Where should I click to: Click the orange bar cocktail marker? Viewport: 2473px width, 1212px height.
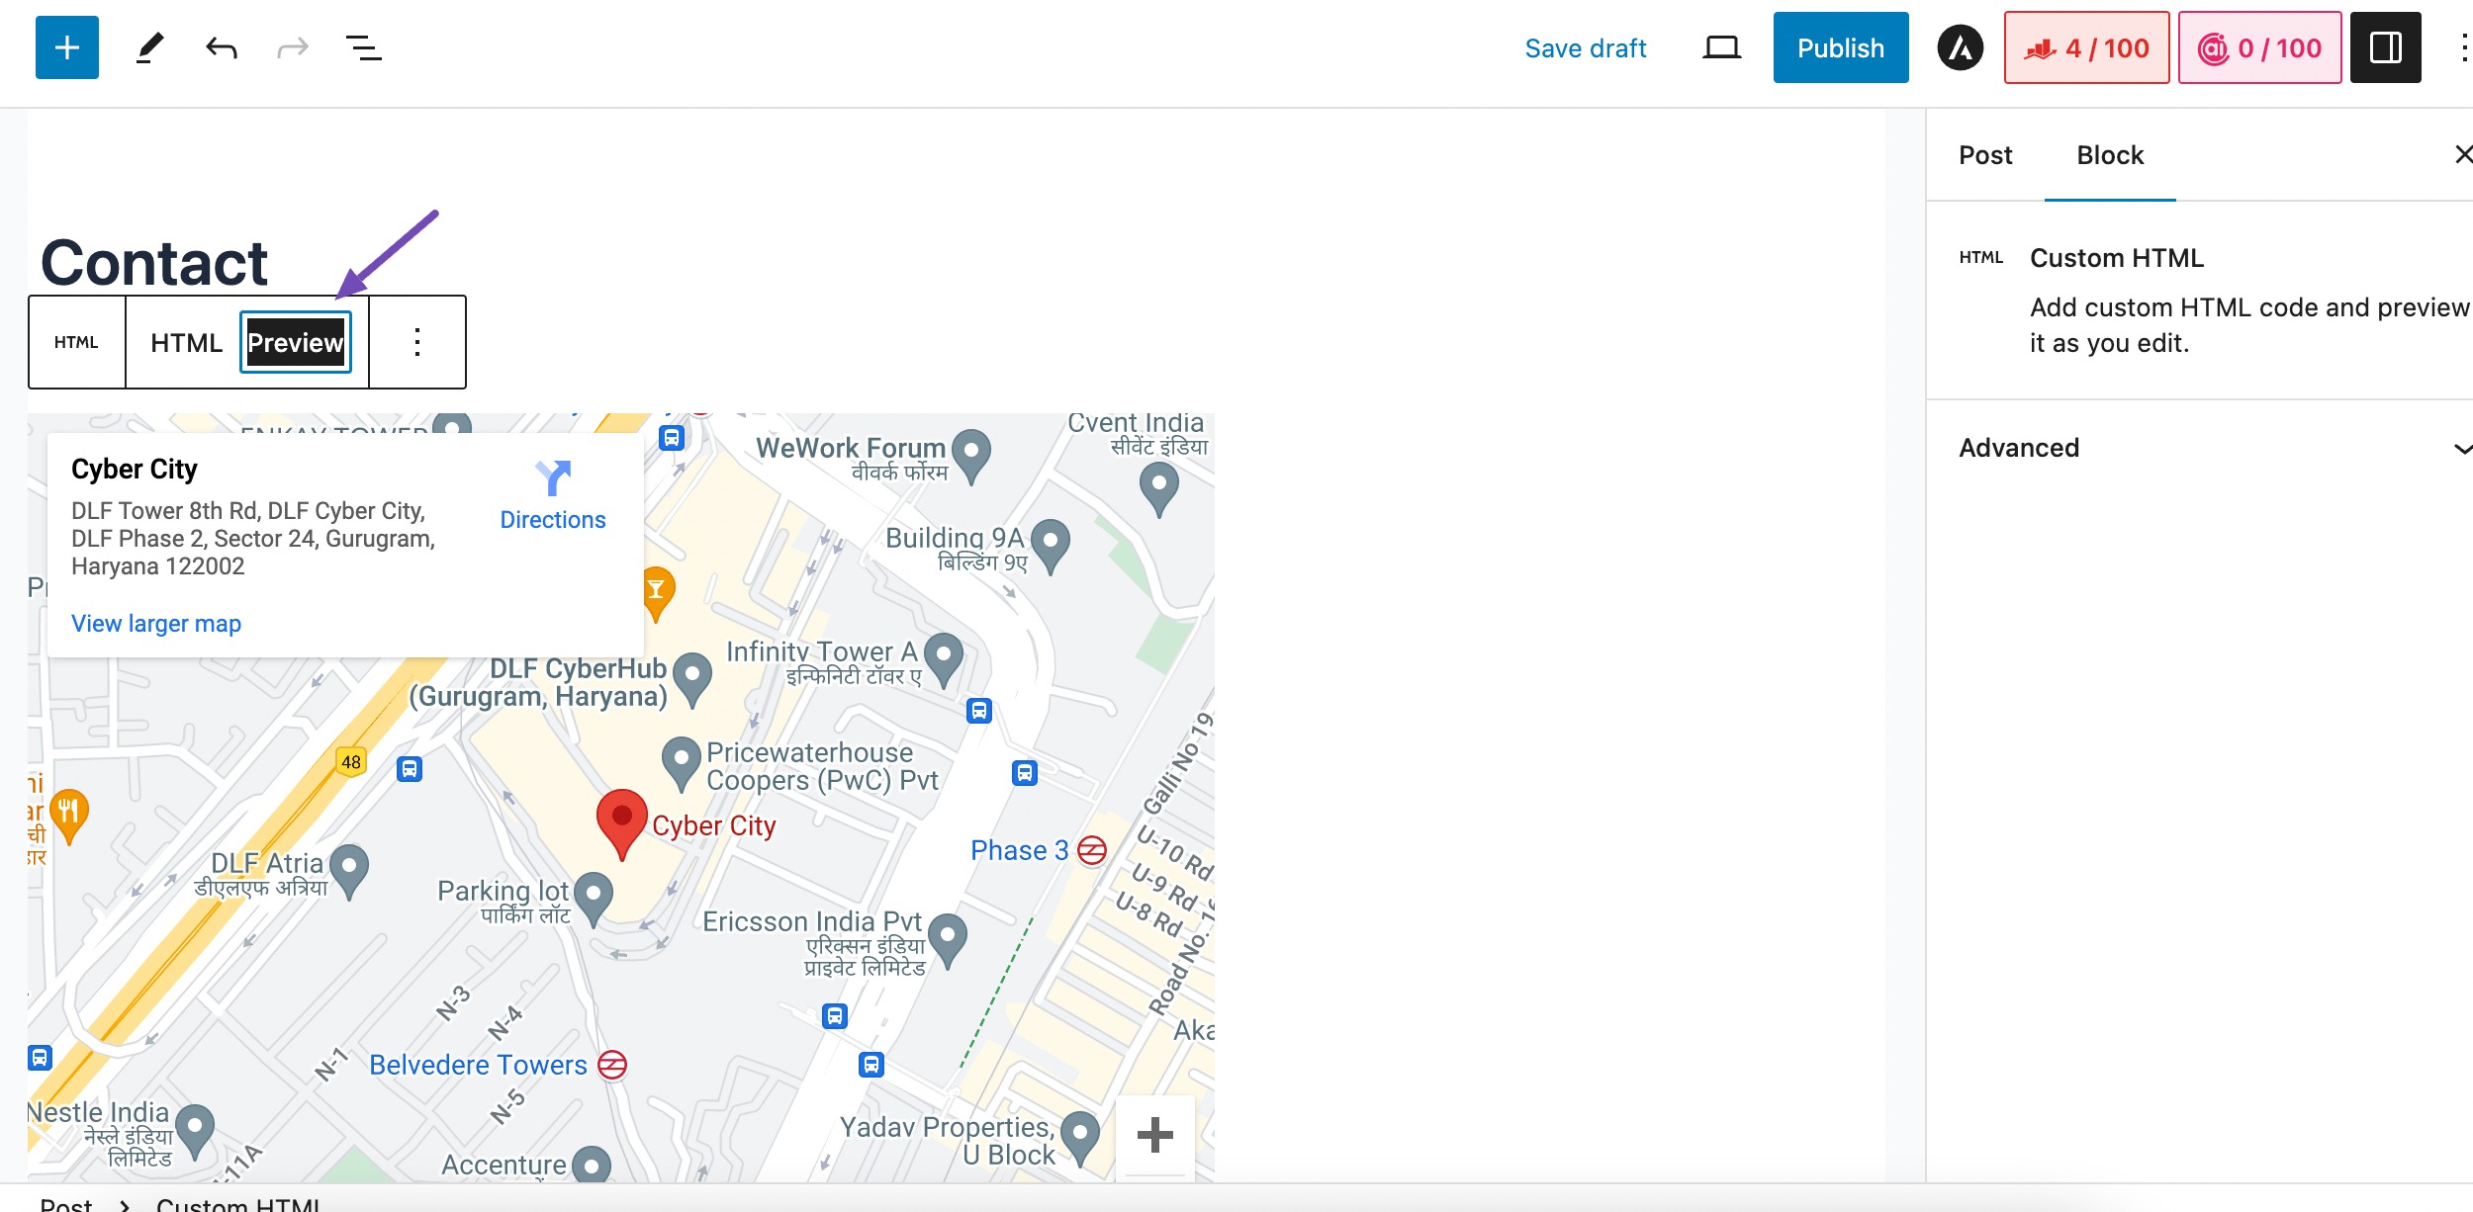point(657,593)
